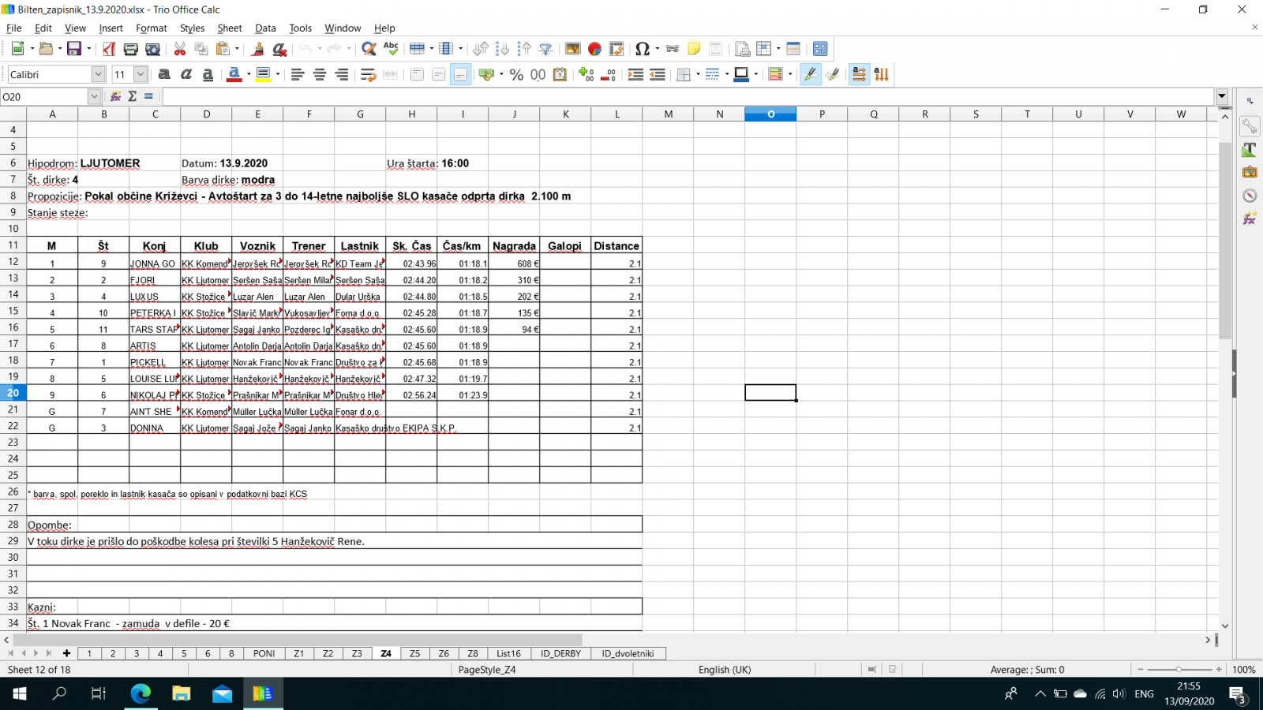Click the Save document icon
The image size is (1263, 710).
tap(74, 49)
